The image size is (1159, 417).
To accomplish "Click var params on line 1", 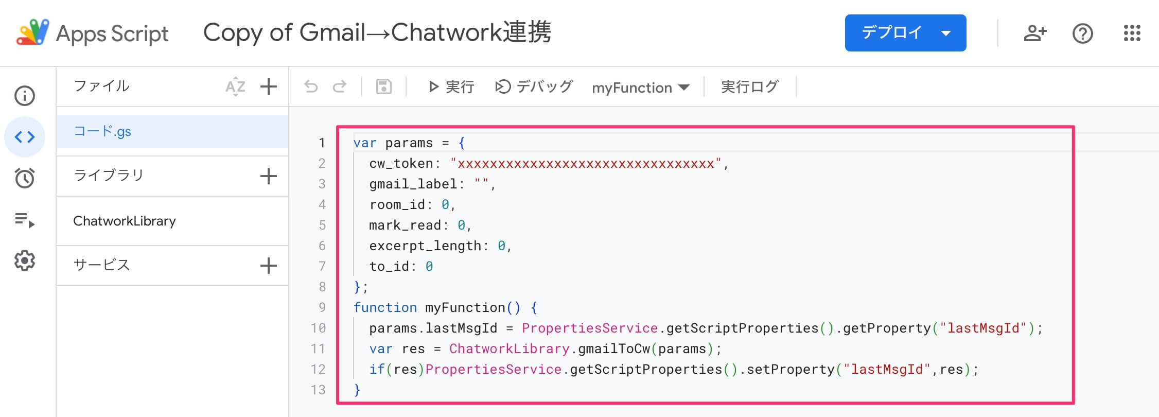I will pos(393,143).
